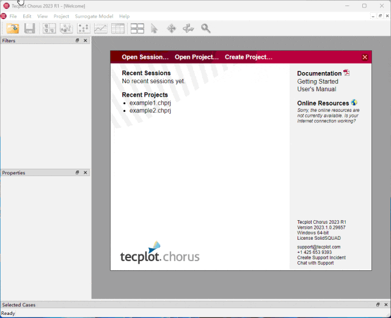
Task: Float the Selected Cases panel
Action: click(378, 305)
